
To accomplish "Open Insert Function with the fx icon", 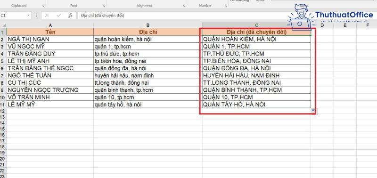I will (x=70, y=16).
